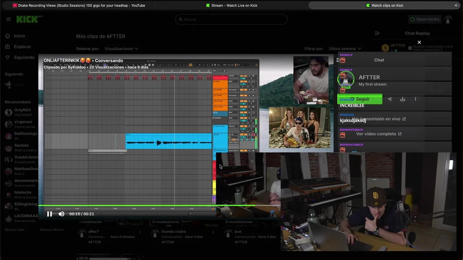Close the clip overlay with the X
This screenshot has width=463, height=260.
(x=419, y=42)
